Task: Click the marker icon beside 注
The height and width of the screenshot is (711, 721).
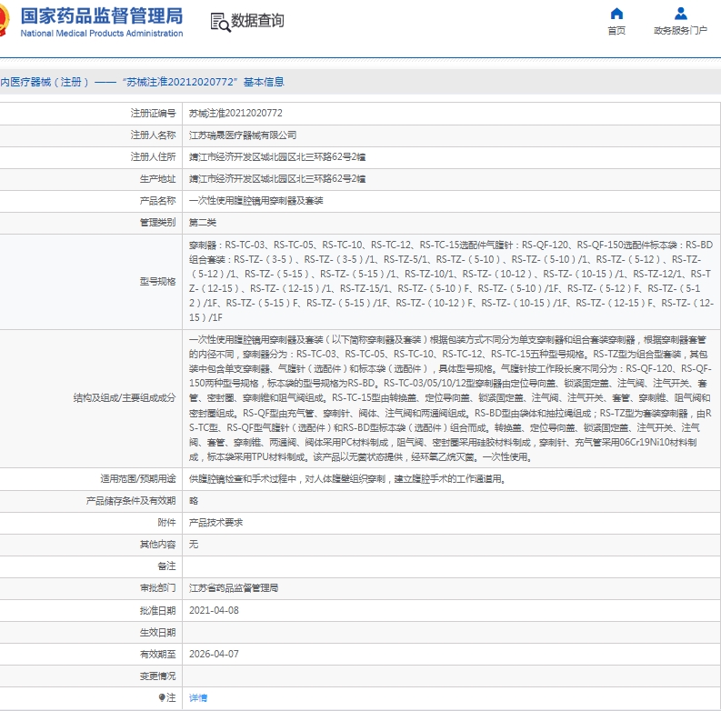Action: click(162, 697)
